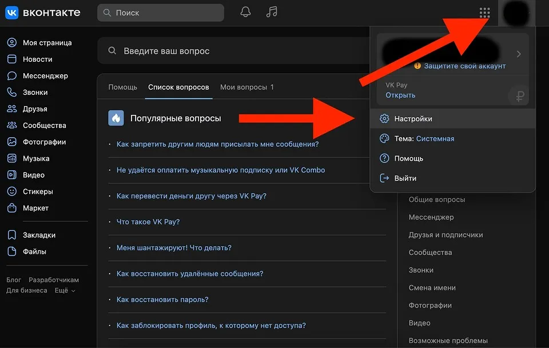
Task: Open question 'Как восстановить пароль?'
Action: [x=162, y=299]
